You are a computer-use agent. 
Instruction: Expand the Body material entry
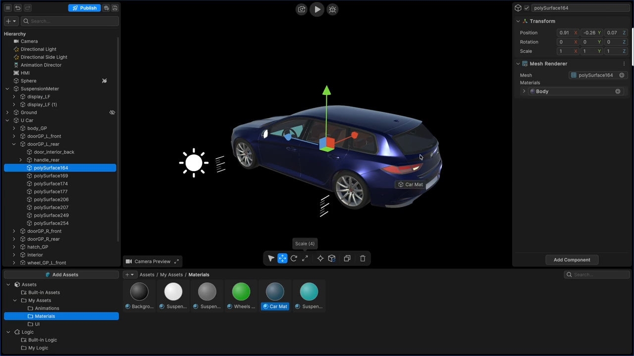pos(524,91)
